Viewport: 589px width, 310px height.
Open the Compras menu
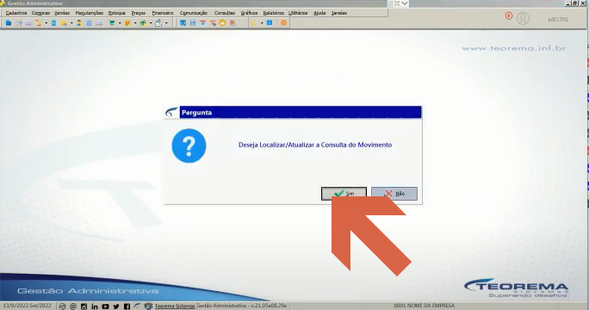tap(40, 13)
